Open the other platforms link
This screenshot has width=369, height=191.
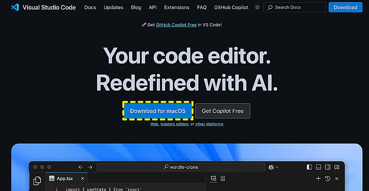click(209, 124)
